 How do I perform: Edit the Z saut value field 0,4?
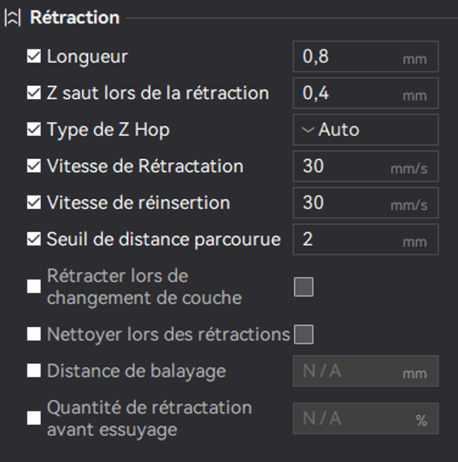365,93
